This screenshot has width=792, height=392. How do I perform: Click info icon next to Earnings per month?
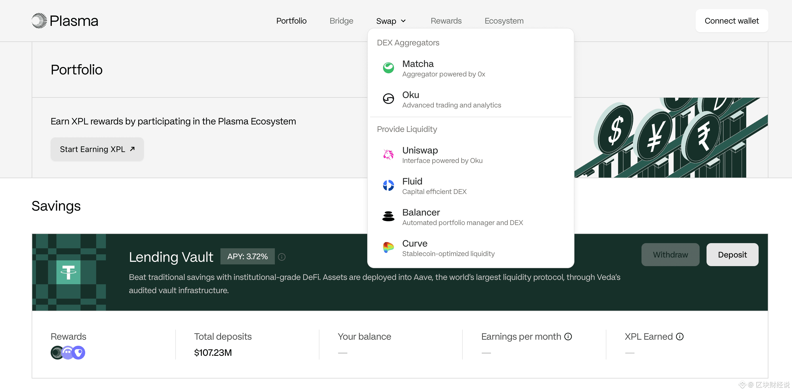[568, 337]
